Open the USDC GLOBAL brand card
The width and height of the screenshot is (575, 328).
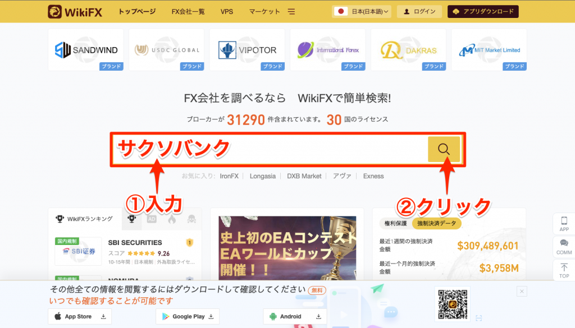pos(166,50)
